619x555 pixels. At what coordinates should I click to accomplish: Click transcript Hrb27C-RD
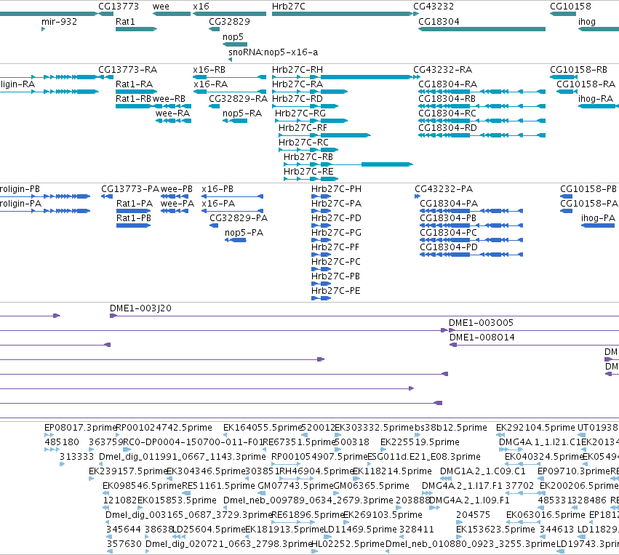[297, 99]
